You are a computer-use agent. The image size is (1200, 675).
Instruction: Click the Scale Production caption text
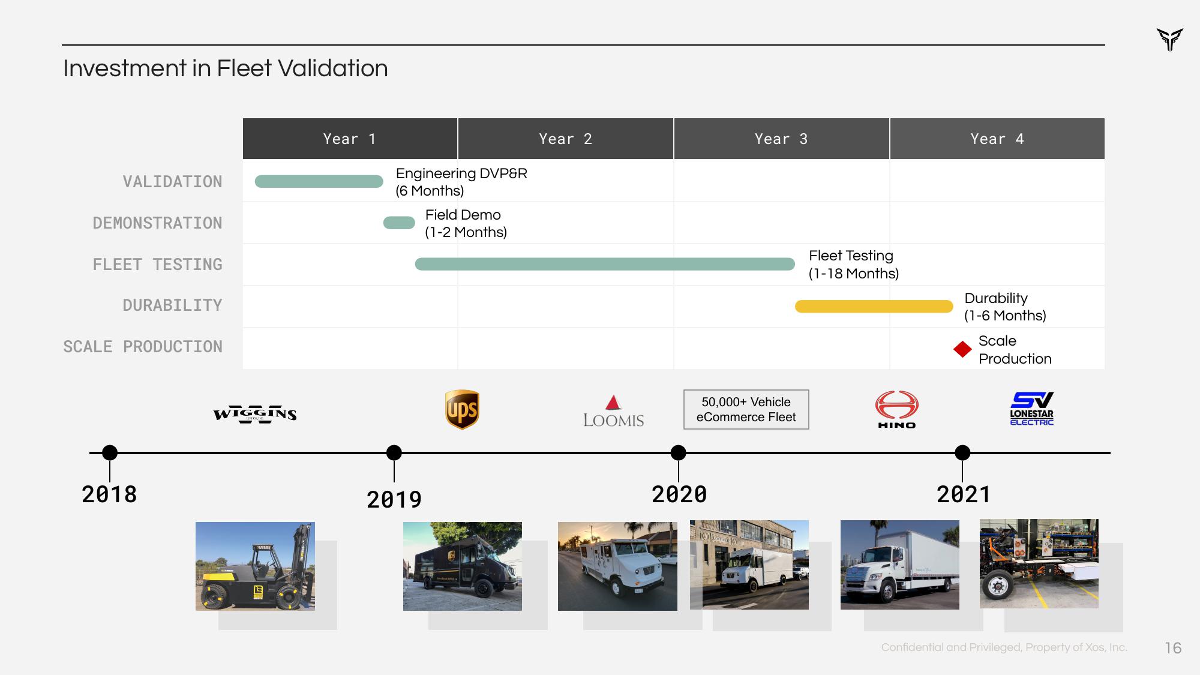(1015, 350)
